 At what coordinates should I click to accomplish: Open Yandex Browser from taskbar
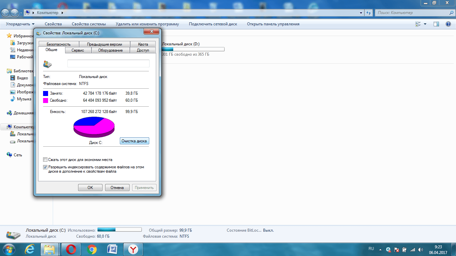(133, 249)
